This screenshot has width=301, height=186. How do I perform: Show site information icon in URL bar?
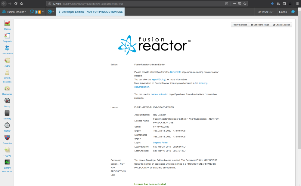coord(50,4)
